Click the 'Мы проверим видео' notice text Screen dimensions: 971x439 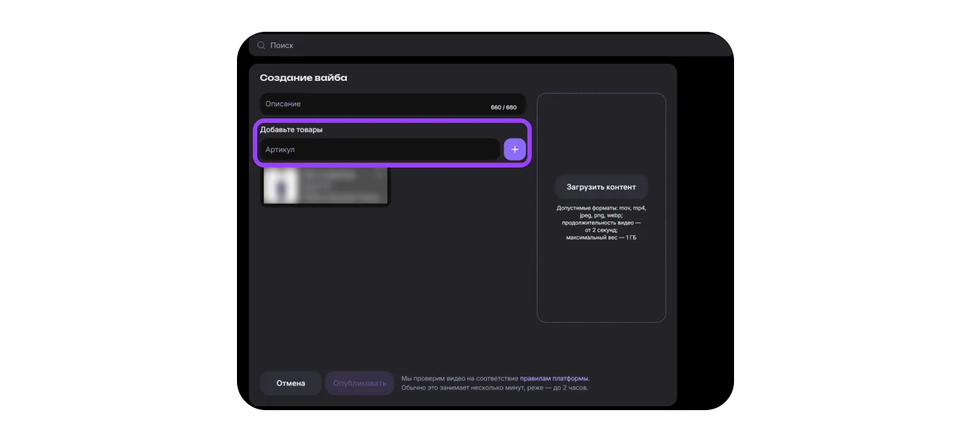pyautogui.click(x=459, y=378)
